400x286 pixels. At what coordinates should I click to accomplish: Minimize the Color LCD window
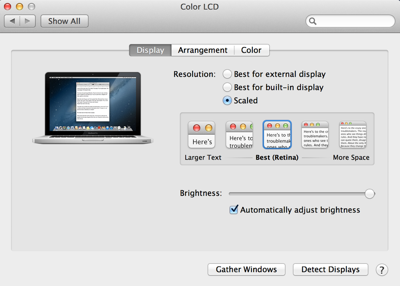click(19, 7)
